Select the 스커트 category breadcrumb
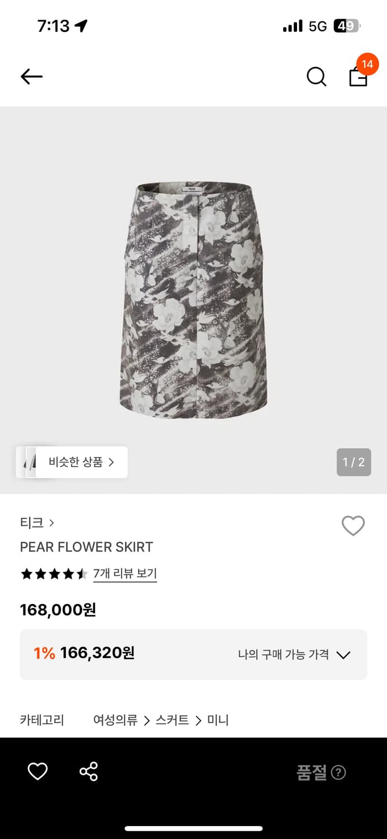 click(172, 720)
